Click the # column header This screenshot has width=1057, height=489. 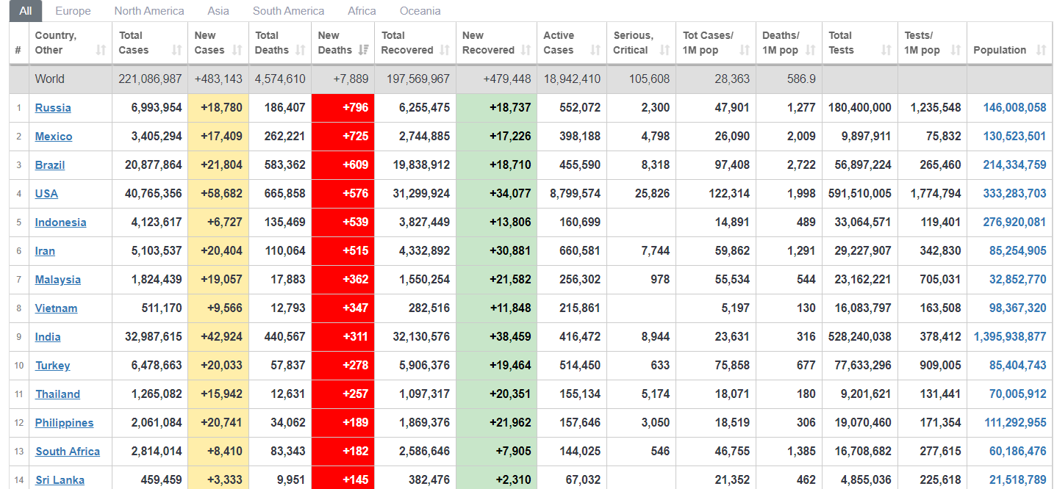click(x=18, y=43)
